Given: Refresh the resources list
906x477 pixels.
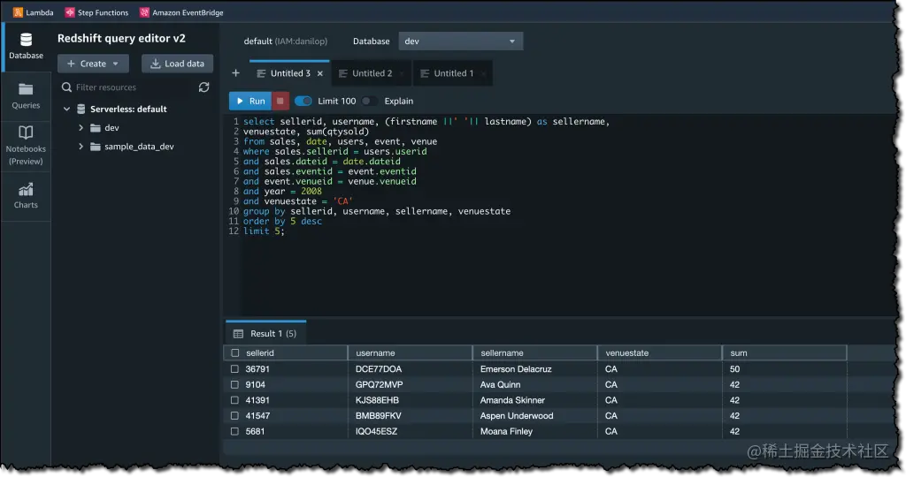Looking at the screenshot, I should click(x=204, y=87).
